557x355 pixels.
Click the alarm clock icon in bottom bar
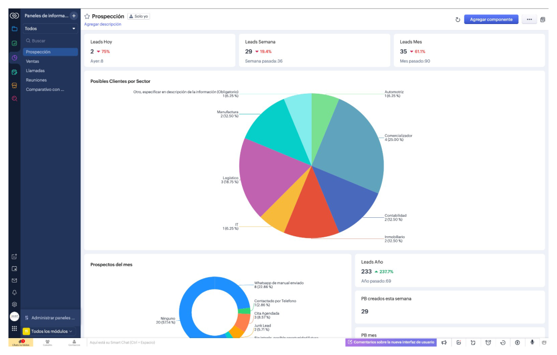(488, 342)
